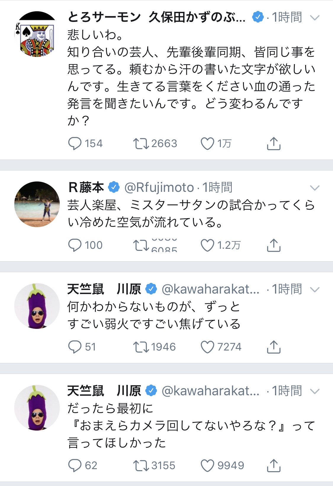This screenshot has width=333, height=486.
Task: Retweet R藤本's ミスターサタン tweet
Action: tap(141, 246)
